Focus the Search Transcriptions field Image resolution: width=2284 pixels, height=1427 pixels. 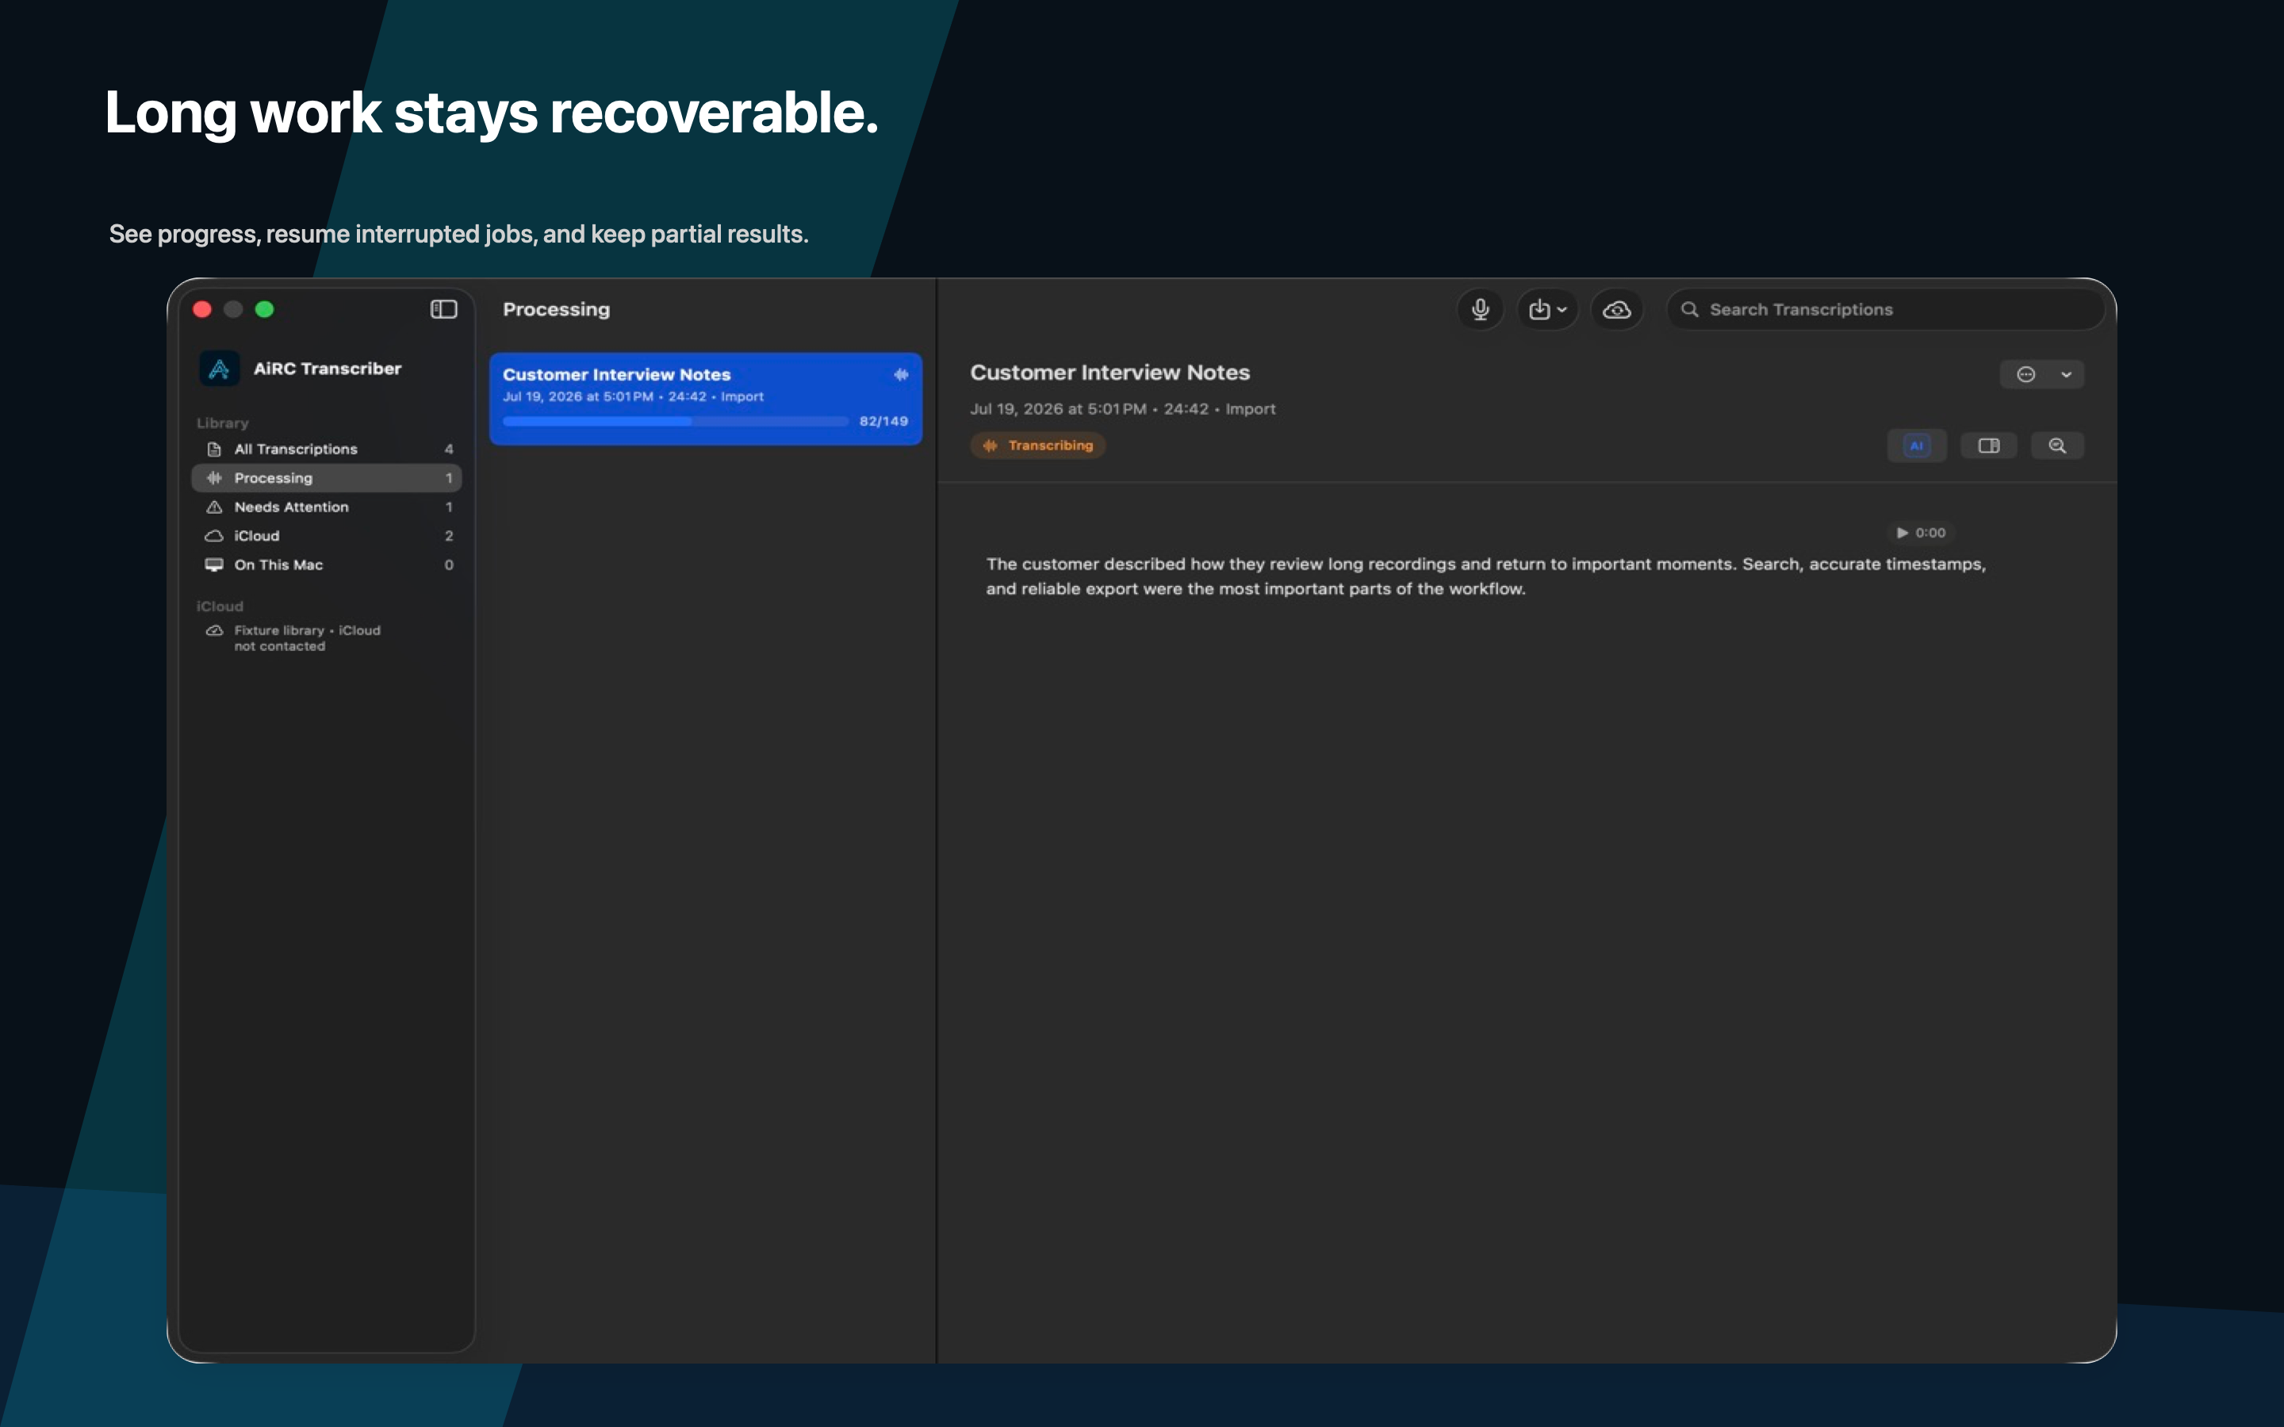click(1886, 309)
